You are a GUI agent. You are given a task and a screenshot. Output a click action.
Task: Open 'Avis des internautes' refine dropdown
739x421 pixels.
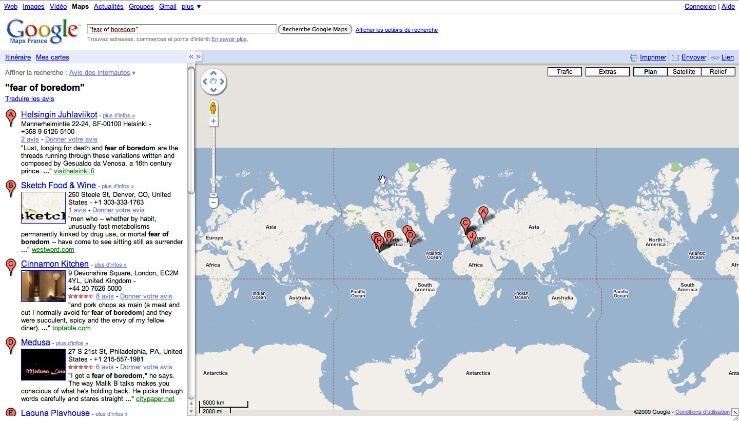click(102, 73)
